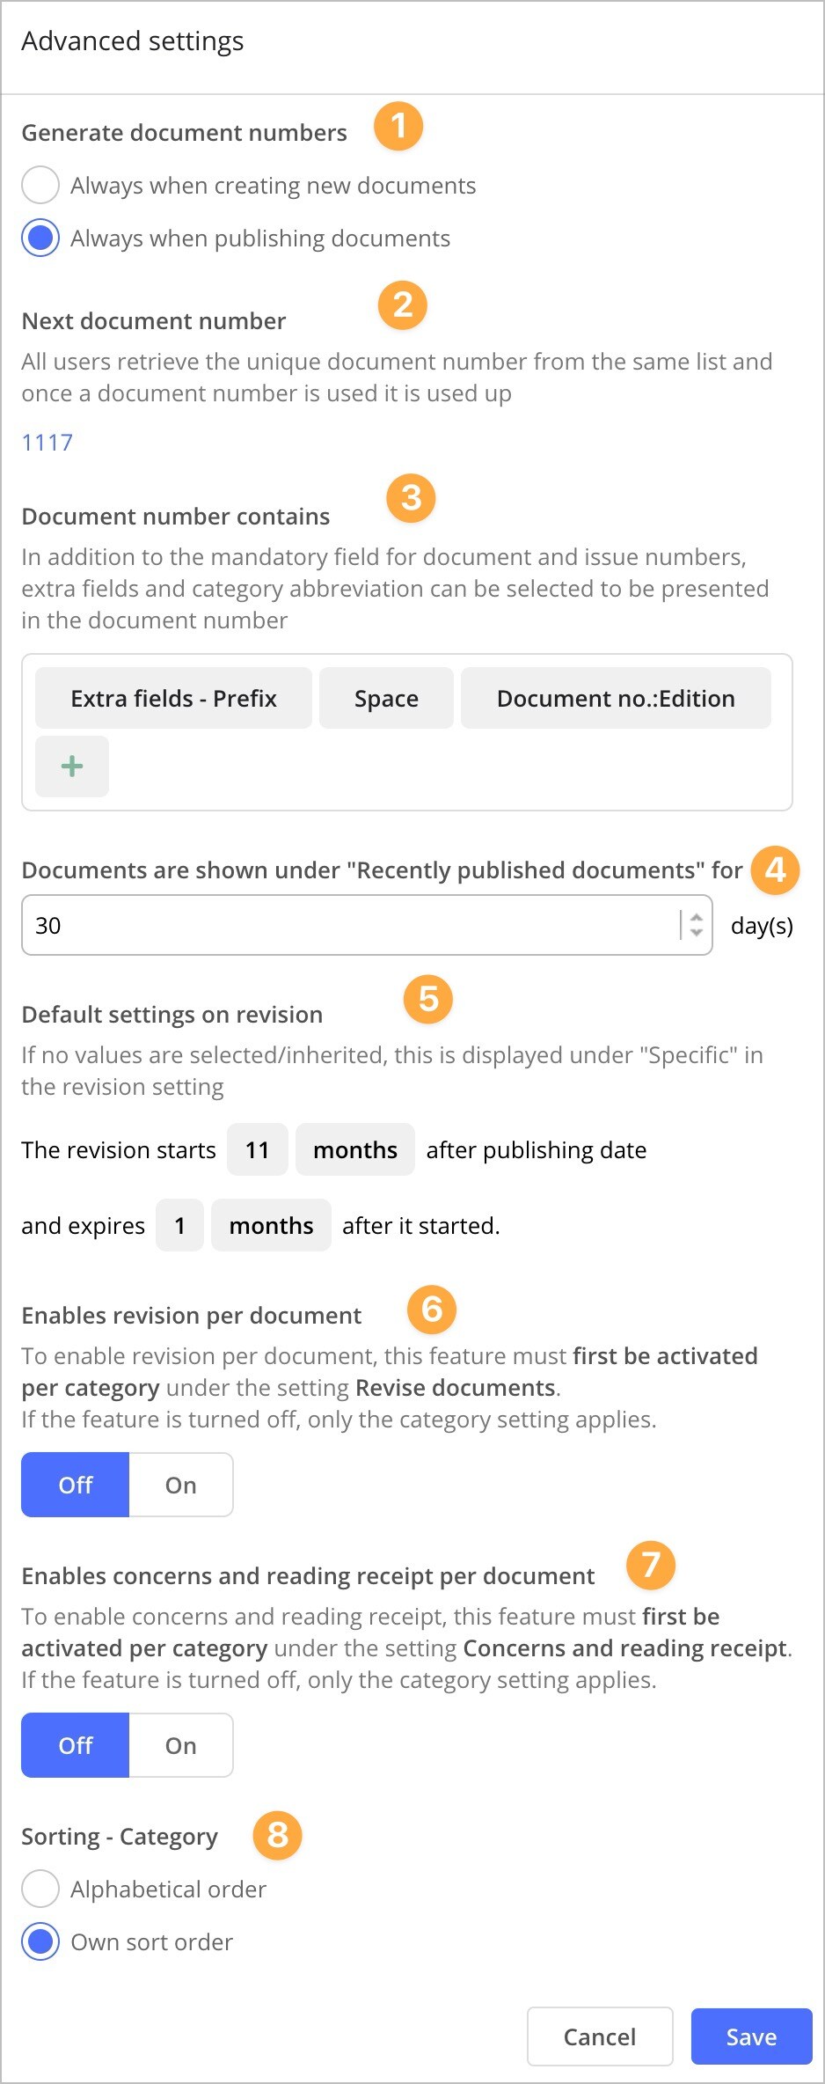Click 'Enables revision per document' heading
Screen dimensions: 825x2084
(192, 1316)
